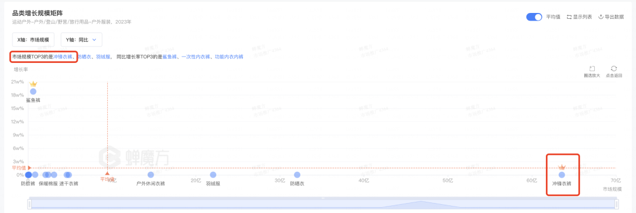Click the 点击返回 reset icon
Viewport: 636px width, 213px height.
click(613, 69)
